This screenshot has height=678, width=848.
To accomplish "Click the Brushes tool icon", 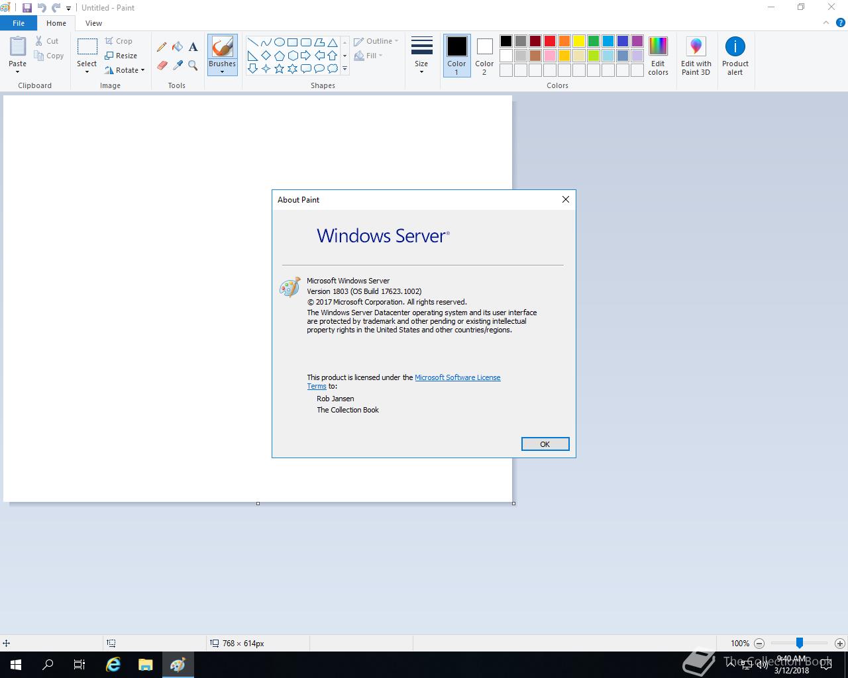I will click(x=222, y=47).
